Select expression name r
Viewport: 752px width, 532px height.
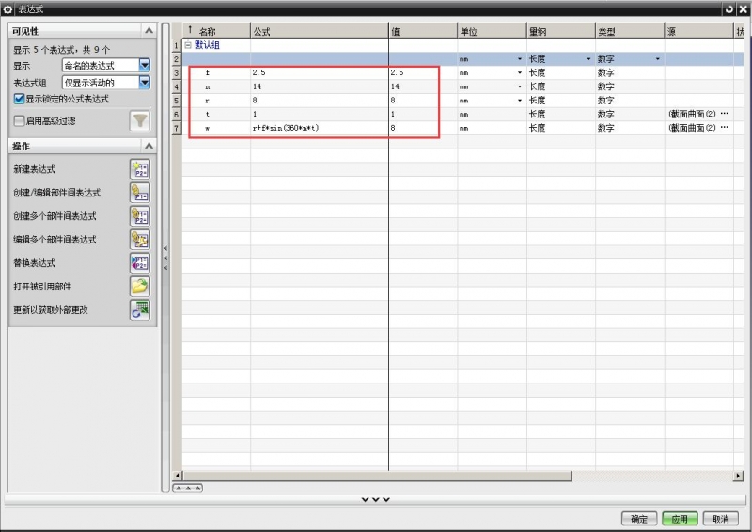click(207, 101)
